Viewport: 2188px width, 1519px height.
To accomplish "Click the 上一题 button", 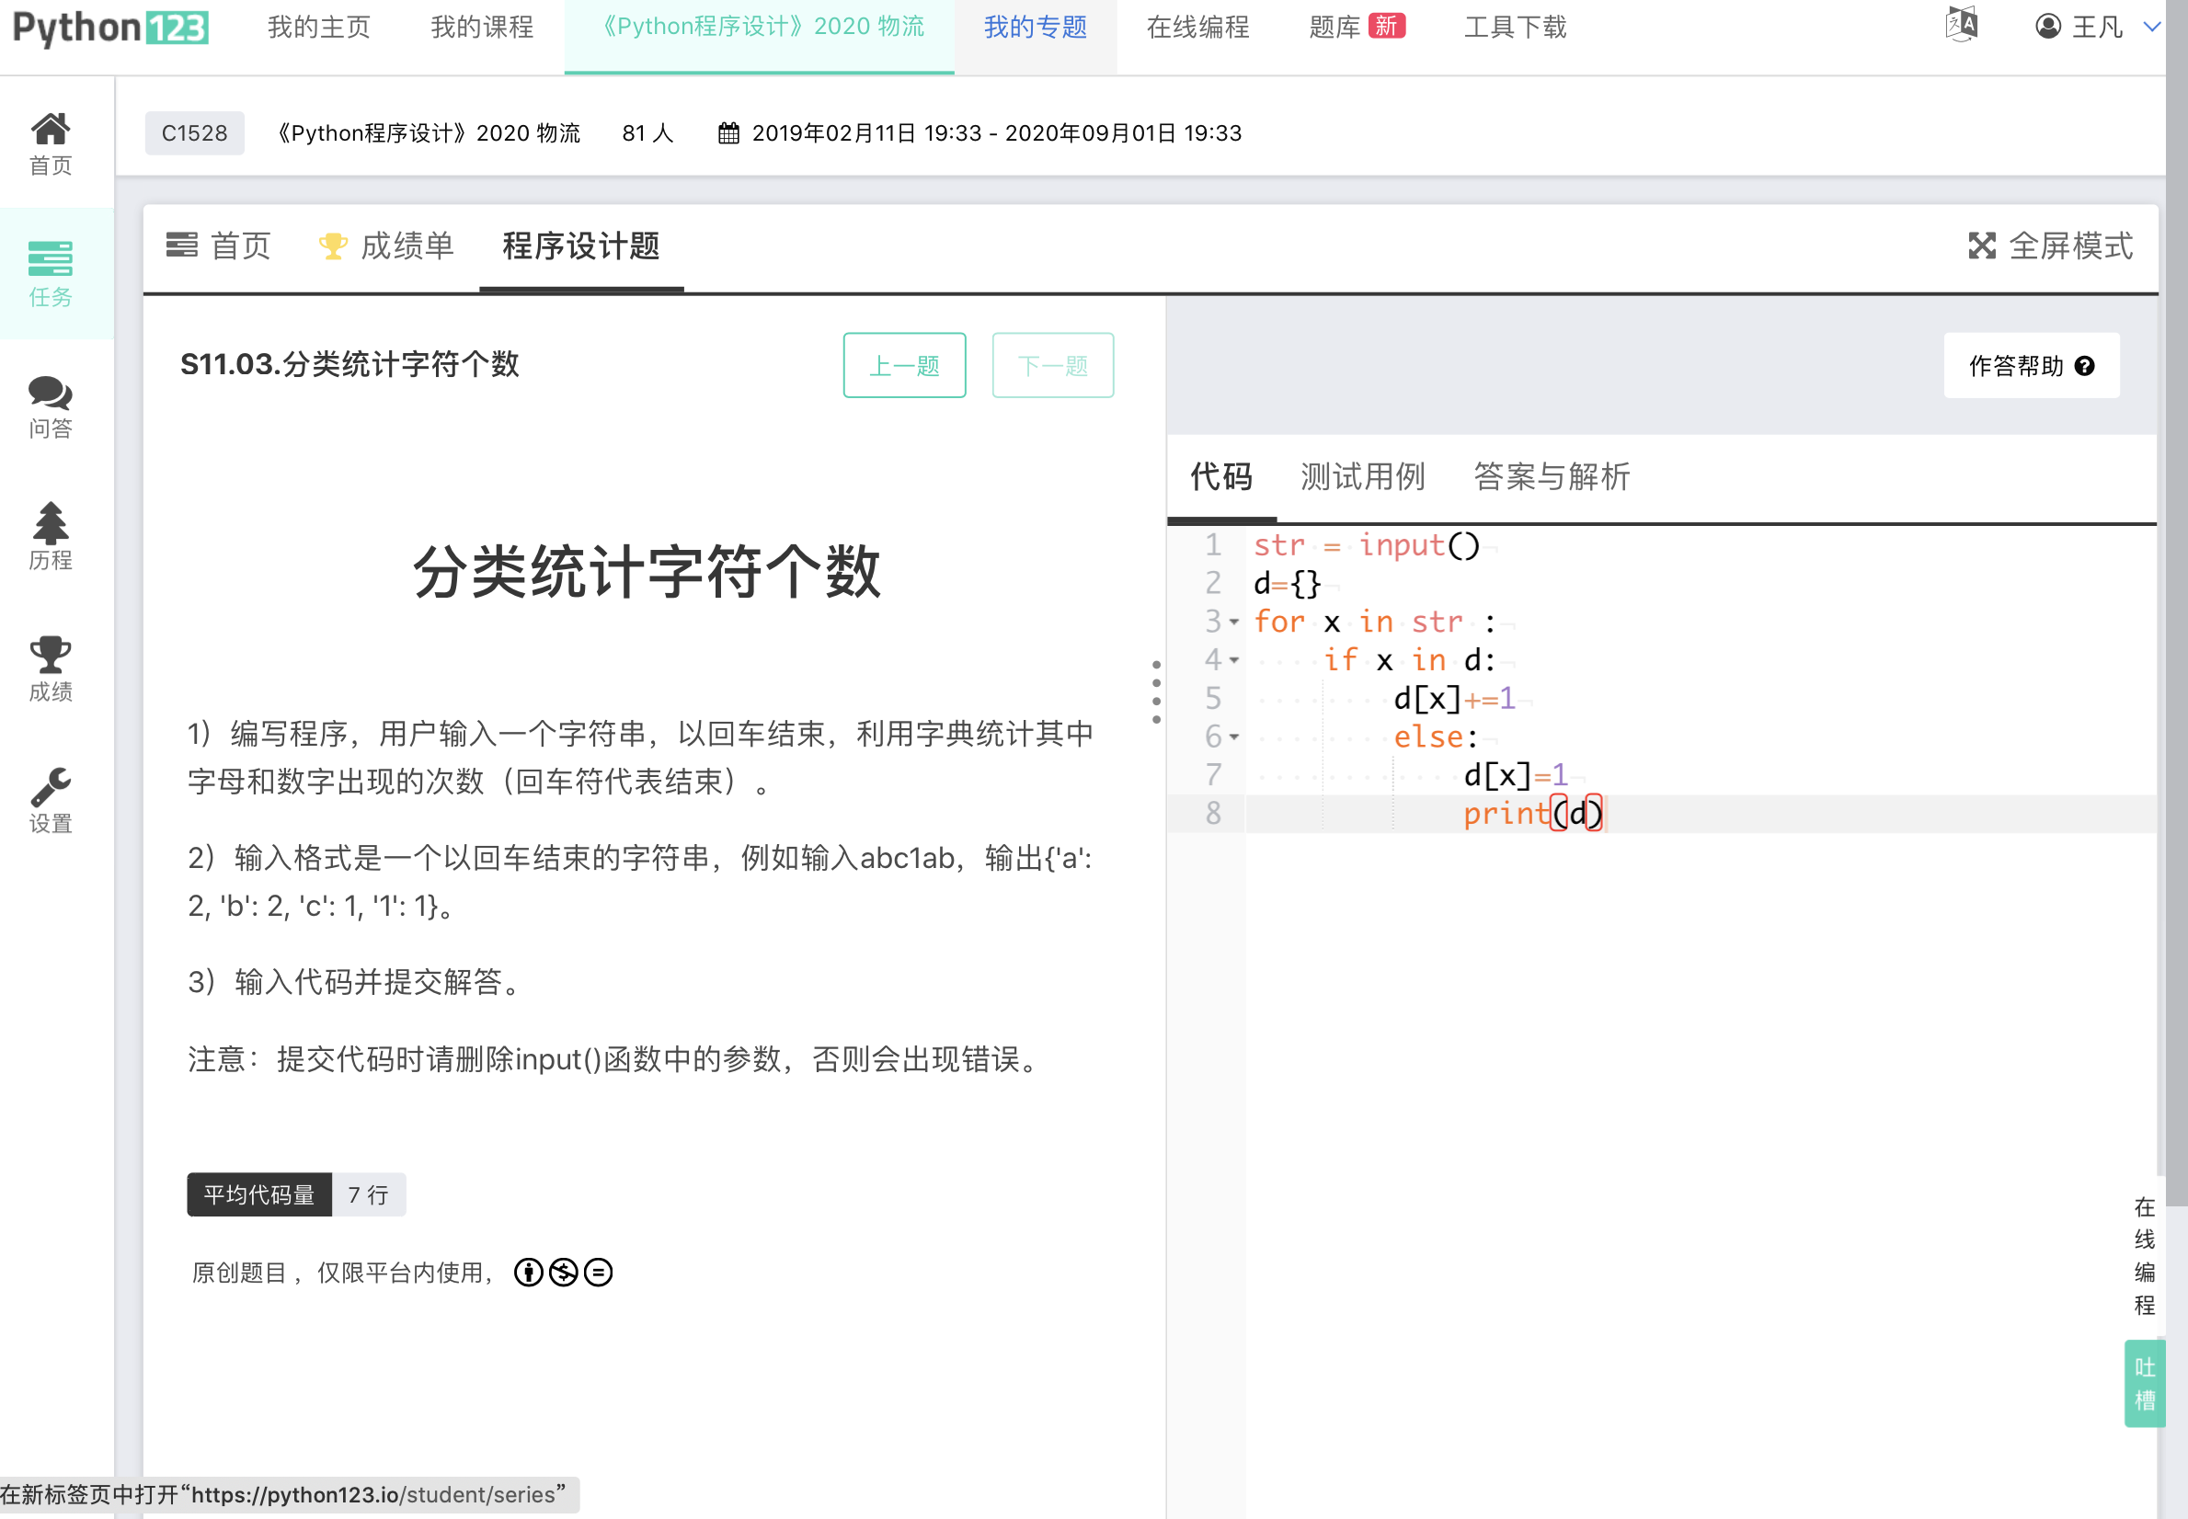I will click(x=904, y=365).
